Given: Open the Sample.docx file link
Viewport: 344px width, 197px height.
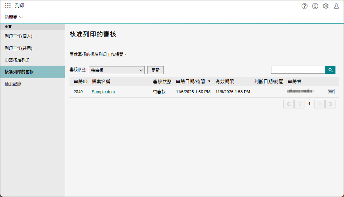Looking at the screenshot, I should pyautogui.click(x=104, y=92).
